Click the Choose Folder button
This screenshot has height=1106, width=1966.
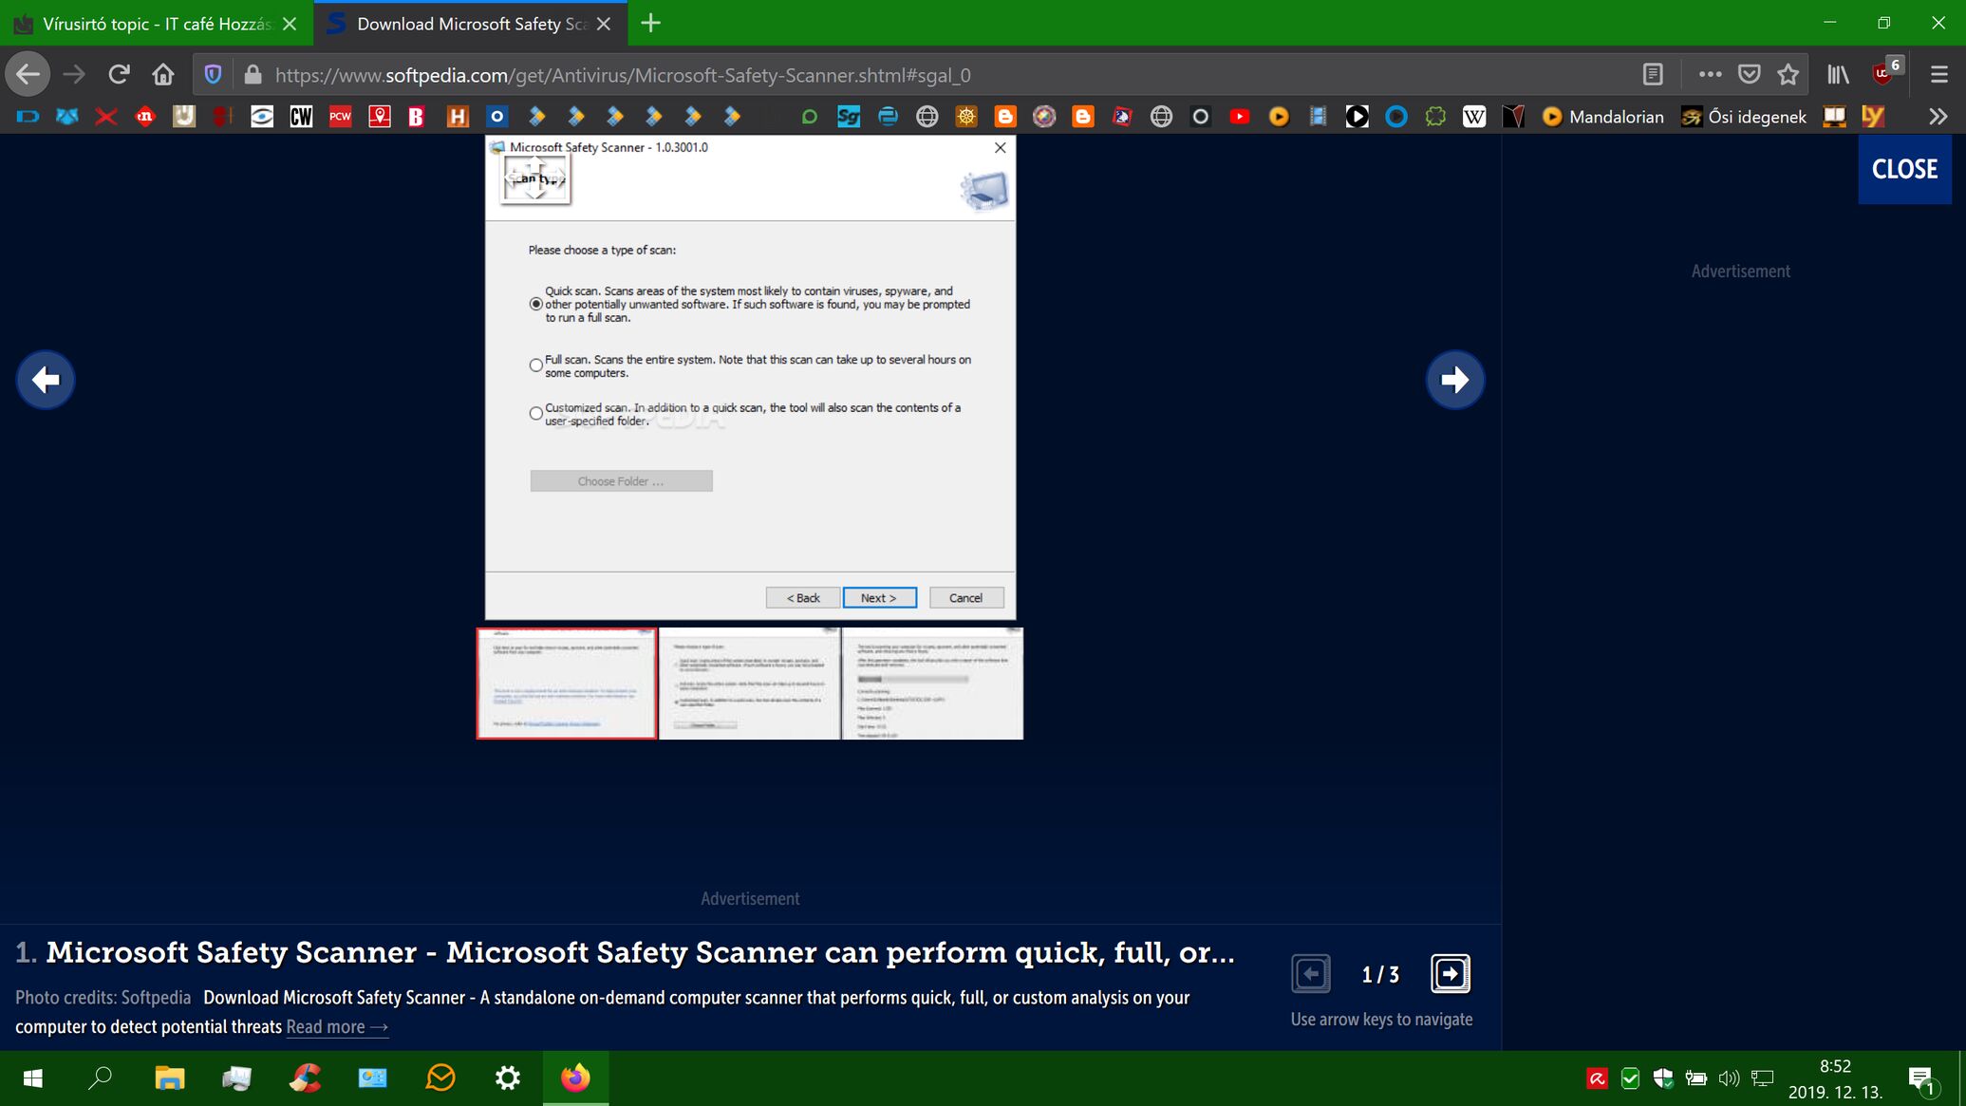621,481
